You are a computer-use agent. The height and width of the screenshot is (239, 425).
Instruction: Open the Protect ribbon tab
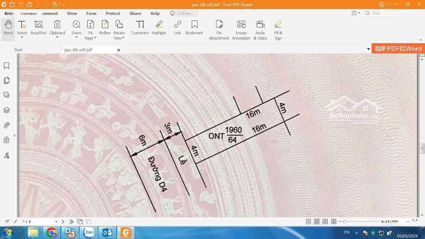(113, 13)
